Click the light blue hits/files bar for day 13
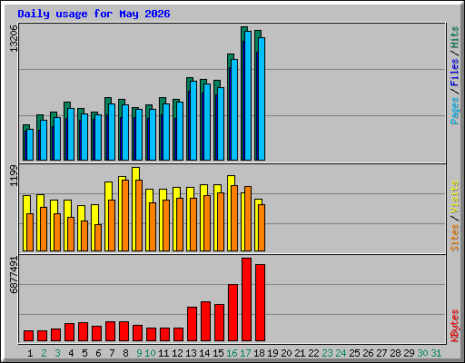The height and width of the screenshot is (363, 465). 193,121
